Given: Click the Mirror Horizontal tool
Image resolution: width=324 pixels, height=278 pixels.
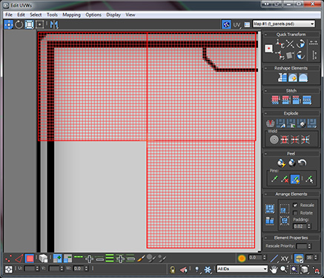Looking at the screenshot, I should pyautogui.click(x=54, y=24).
